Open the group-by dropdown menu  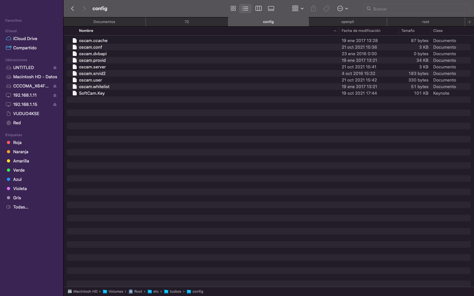297,9
